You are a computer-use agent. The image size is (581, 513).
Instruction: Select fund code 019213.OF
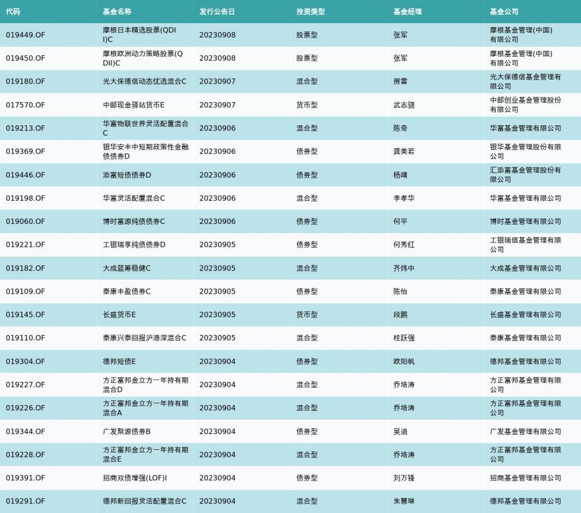[x=25, y=128]
